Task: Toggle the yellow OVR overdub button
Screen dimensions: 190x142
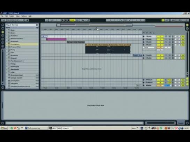Action: [73, 20]
